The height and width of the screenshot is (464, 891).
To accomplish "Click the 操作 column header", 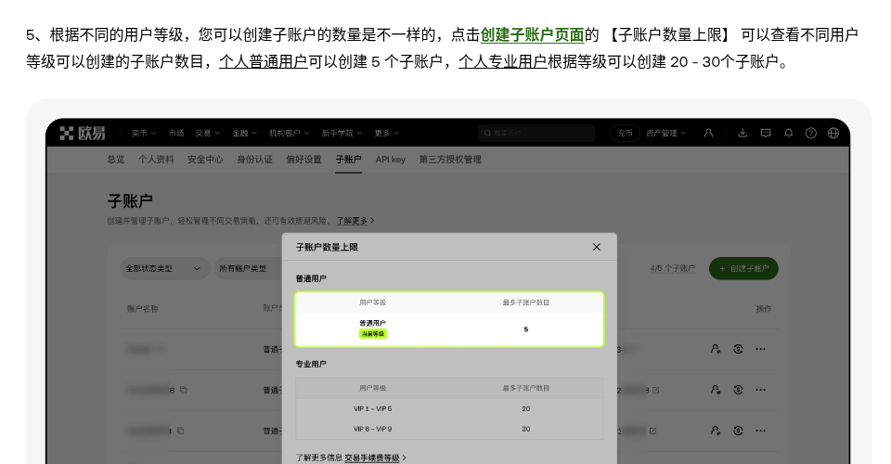I will pos(764,309).
